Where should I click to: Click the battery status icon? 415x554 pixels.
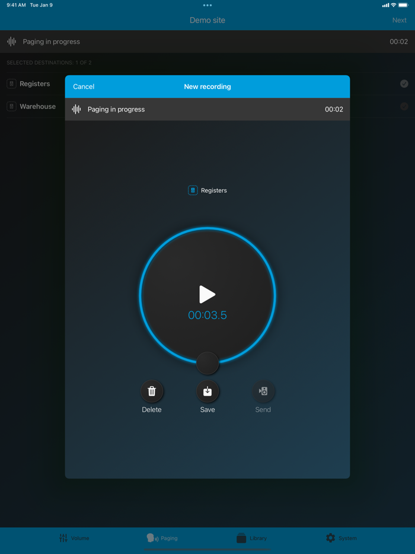point(403,5)
